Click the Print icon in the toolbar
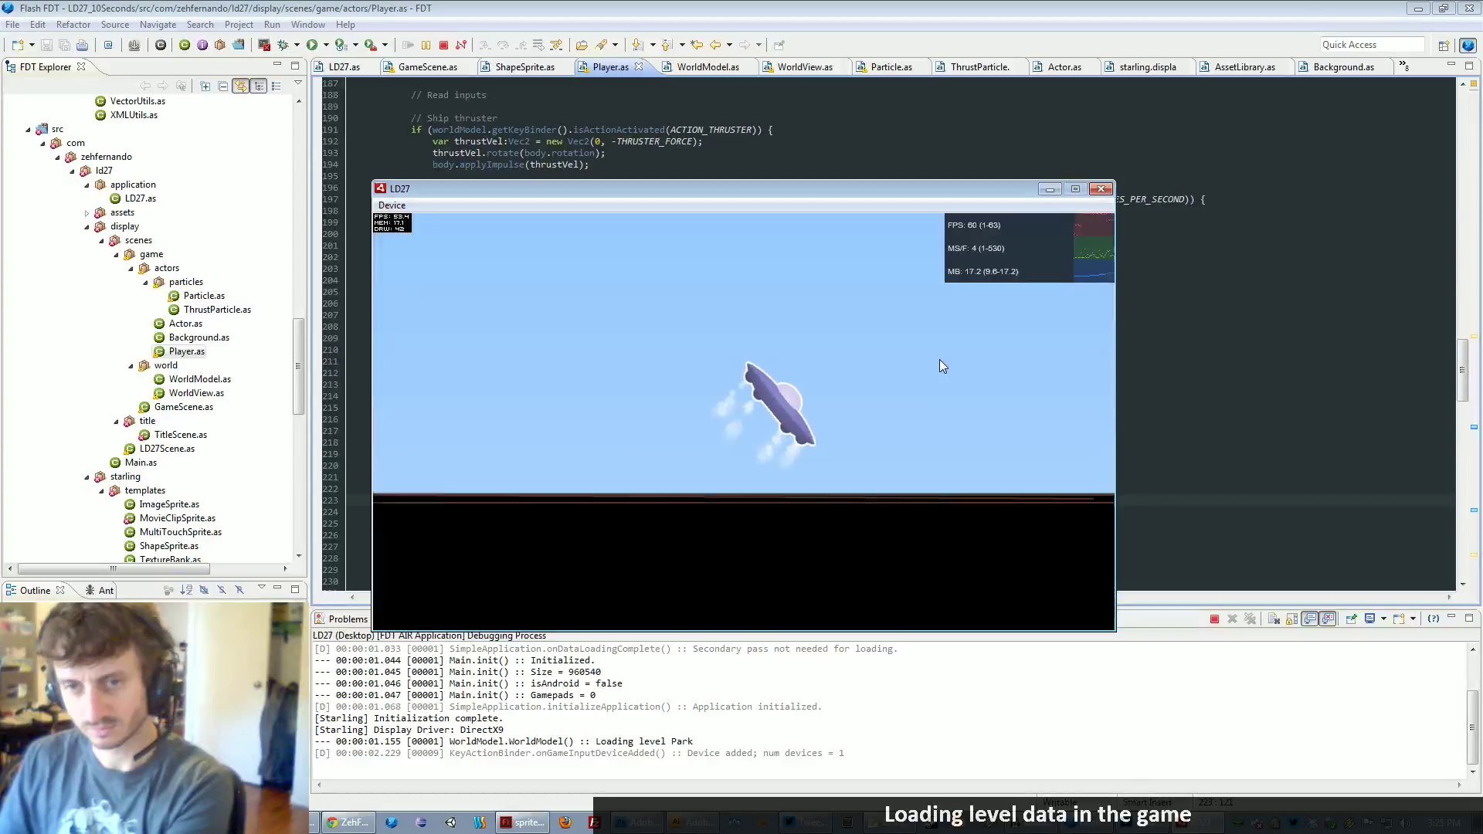Image resolution: width=1483 pixels, height=834 pixels. 82,45
